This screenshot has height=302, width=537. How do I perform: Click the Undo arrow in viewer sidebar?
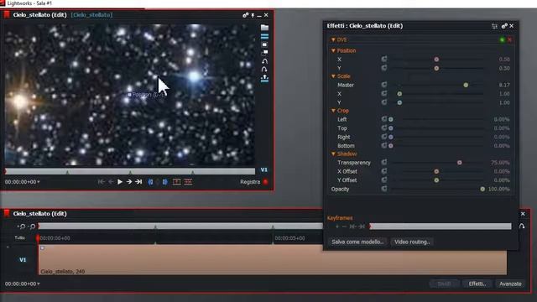pos(264,61)
